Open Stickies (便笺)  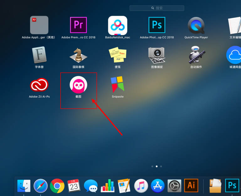pyautogui.click(x=118, y=55)
